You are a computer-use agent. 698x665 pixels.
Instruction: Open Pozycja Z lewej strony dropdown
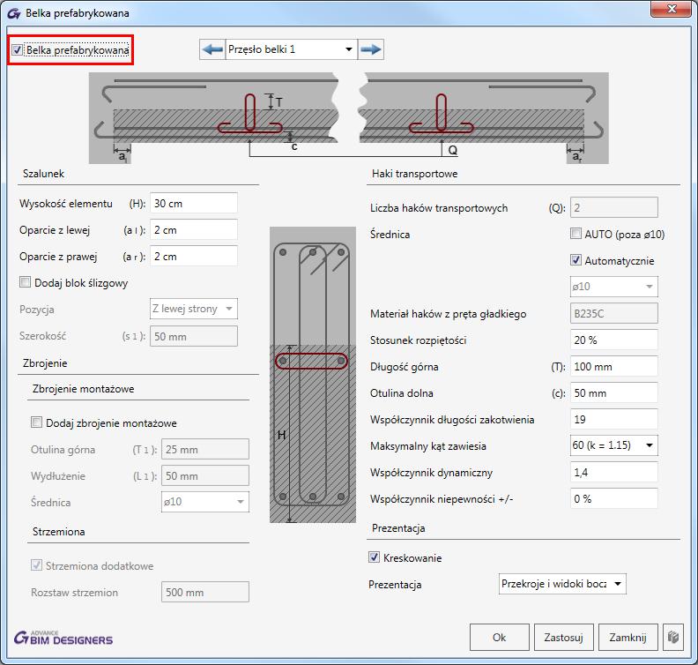click(x=194, y=309)
